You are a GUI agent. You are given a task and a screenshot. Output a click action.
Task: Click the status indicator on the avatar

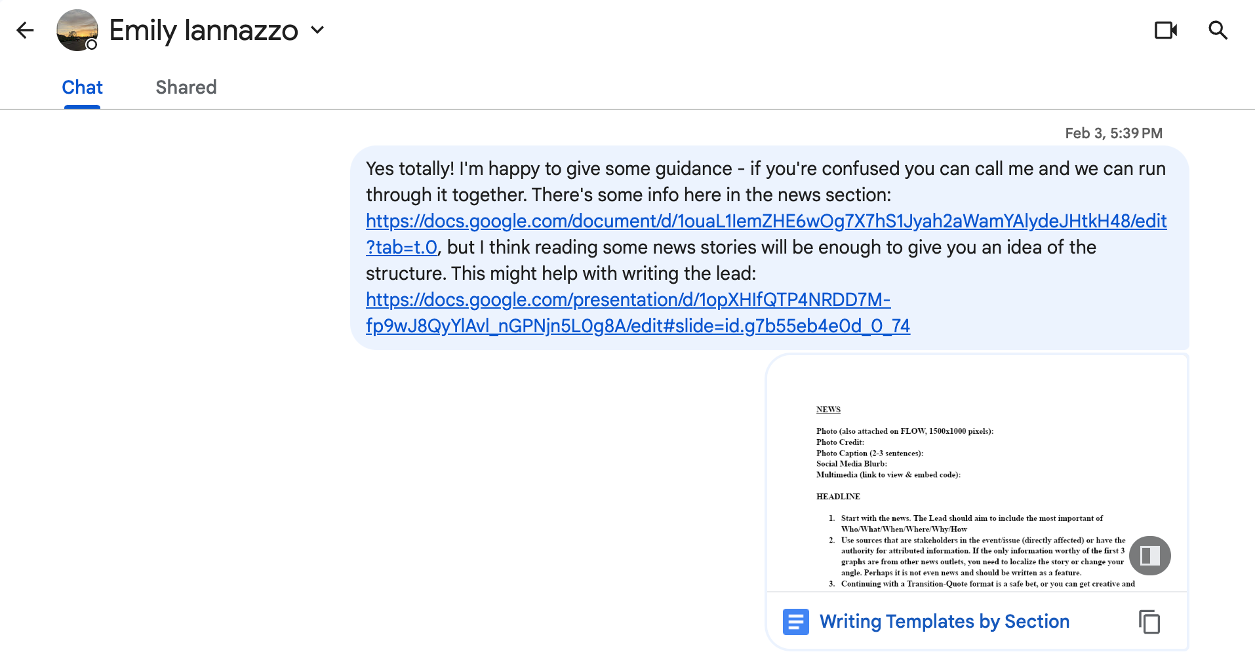[x=92, y=45]
